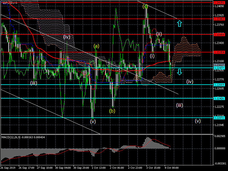Click the red 1.23862 resistance price tag

[x=219, y=19]
